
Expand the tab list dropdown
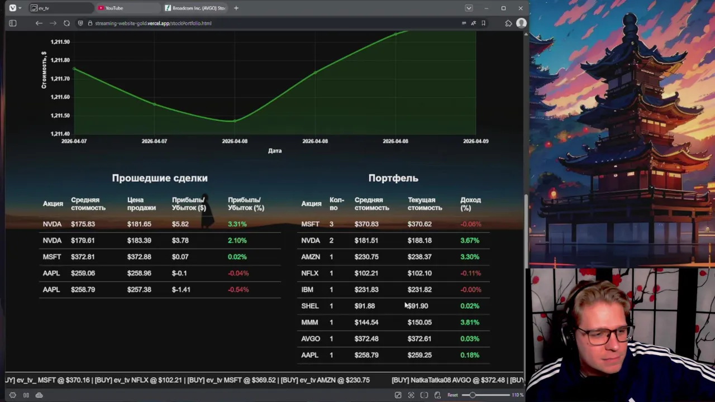[469, 8]
